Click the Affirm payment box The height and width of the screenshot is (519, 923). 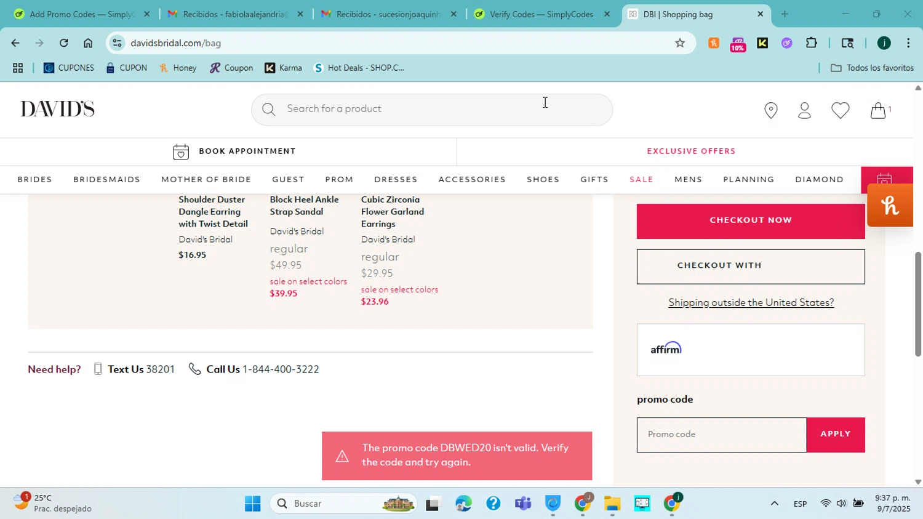[x=751, y=350]
